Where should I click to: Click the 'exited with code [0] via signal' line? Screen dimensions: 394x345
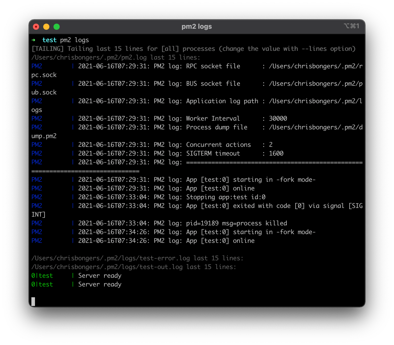point(197,206)
